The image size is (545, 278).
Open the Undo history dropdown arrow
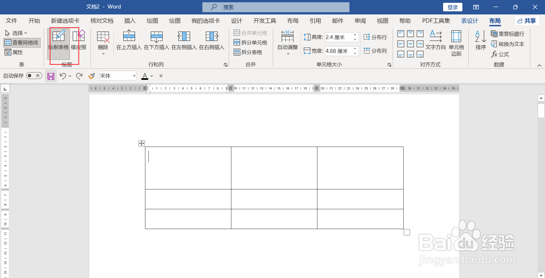(x=70, y=76)
